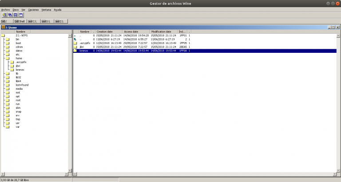Open the Opciones menu
The width and height of the screenshot is (341, 182).
pyautogui.click(x=33, y=9)
